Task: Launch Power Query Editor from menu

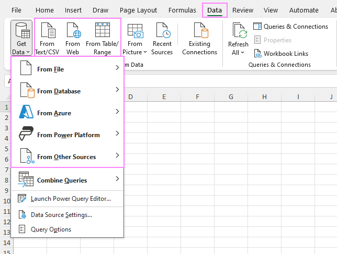Action: point(70,199)
